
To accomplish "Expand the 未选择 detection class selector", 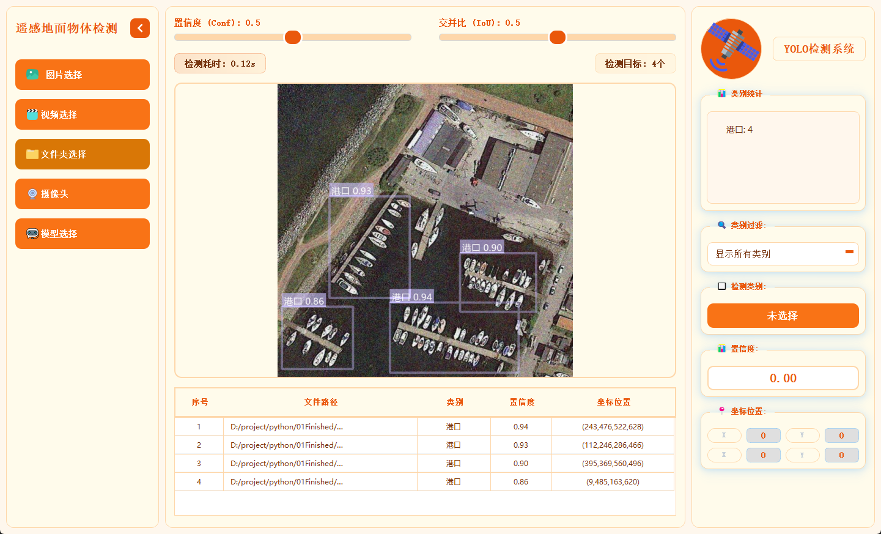I will click(x=783, y=315).
